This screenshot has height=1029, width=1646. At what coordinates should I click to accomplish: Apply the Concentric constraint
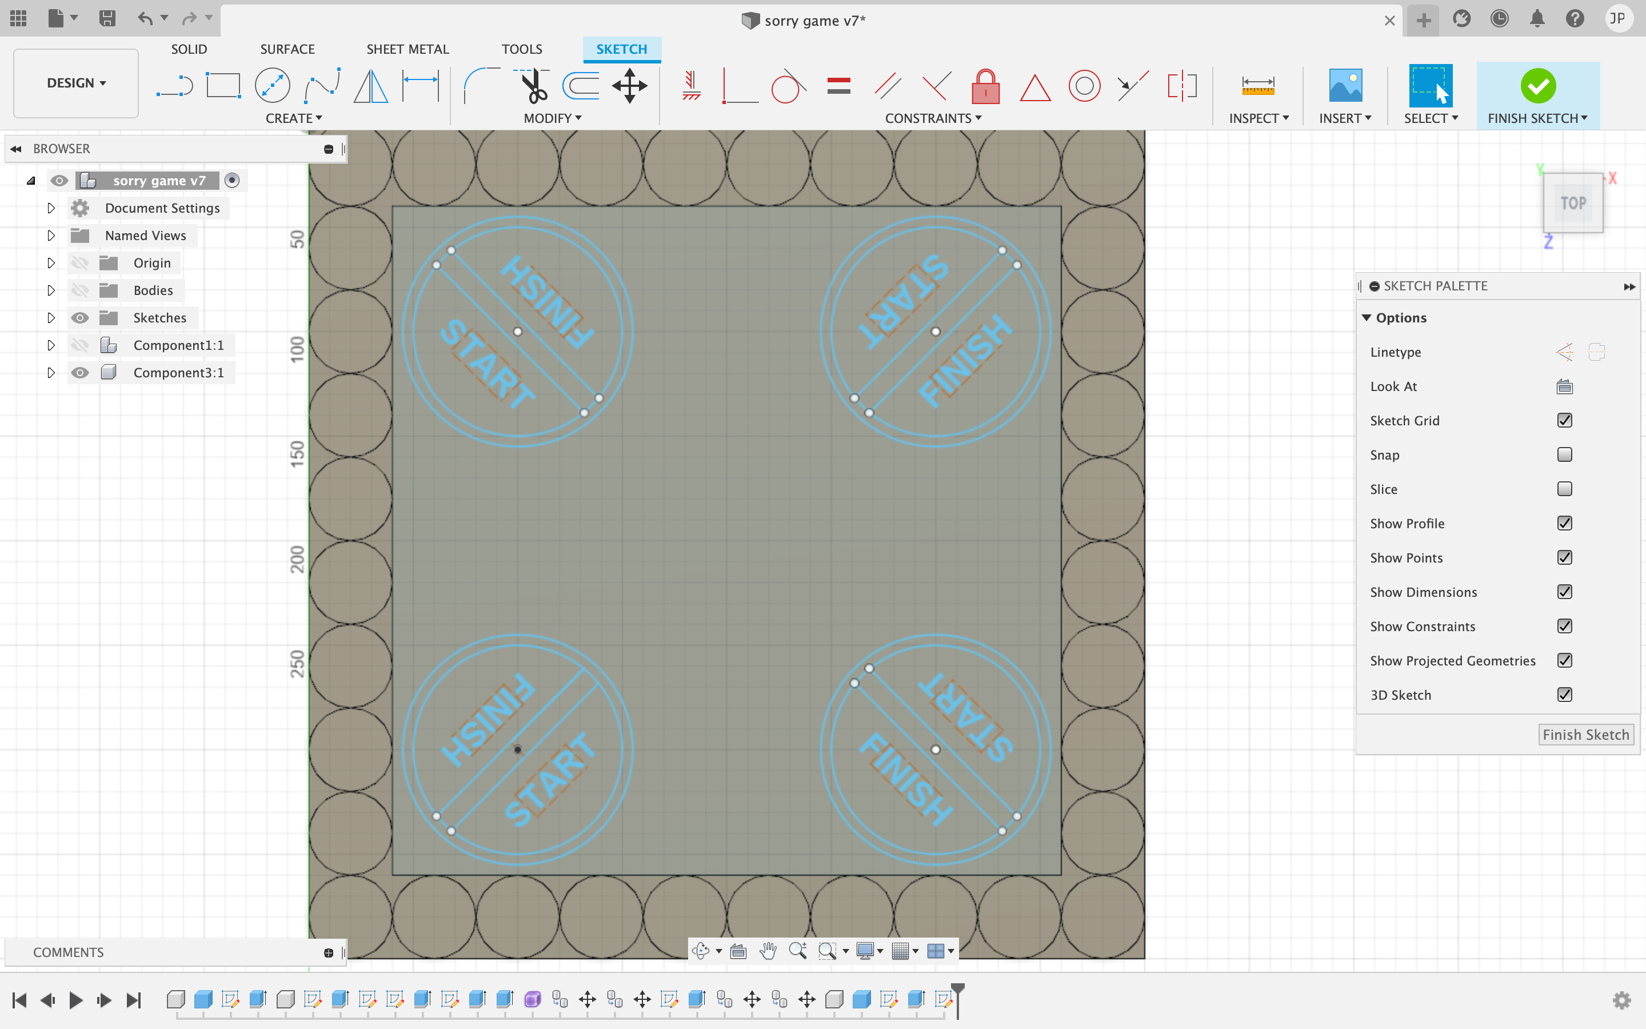tap(1084, 86)
